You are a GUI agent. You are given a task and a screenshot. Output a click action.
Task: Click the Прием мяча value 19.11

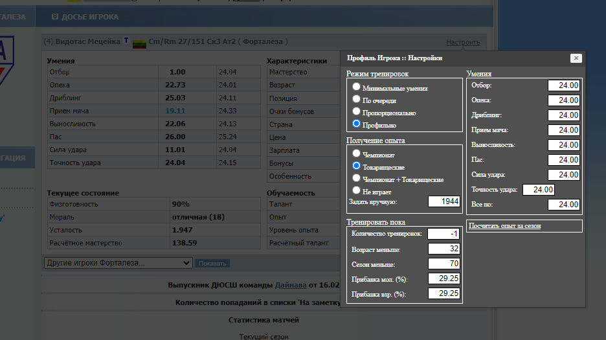175,111
